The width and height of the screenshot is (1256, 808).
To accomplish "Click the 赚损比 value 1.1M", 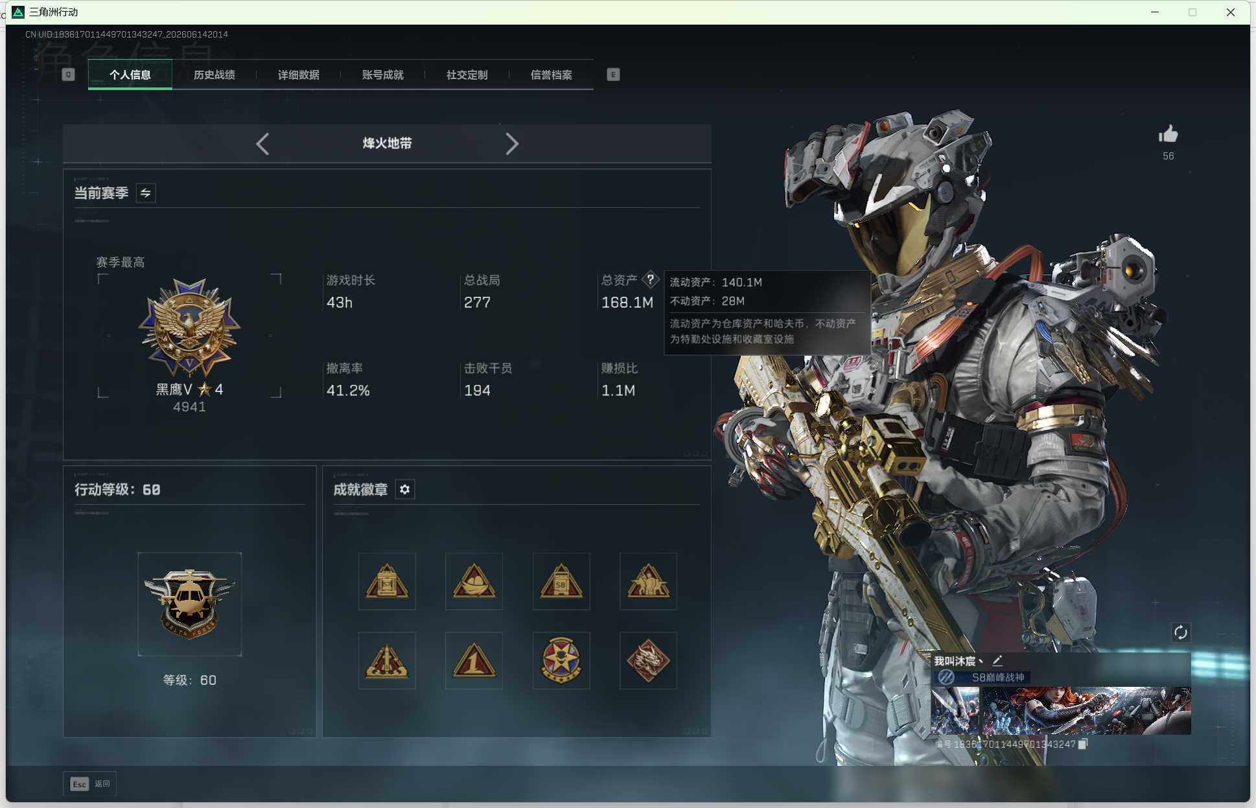I will [618, 391].
